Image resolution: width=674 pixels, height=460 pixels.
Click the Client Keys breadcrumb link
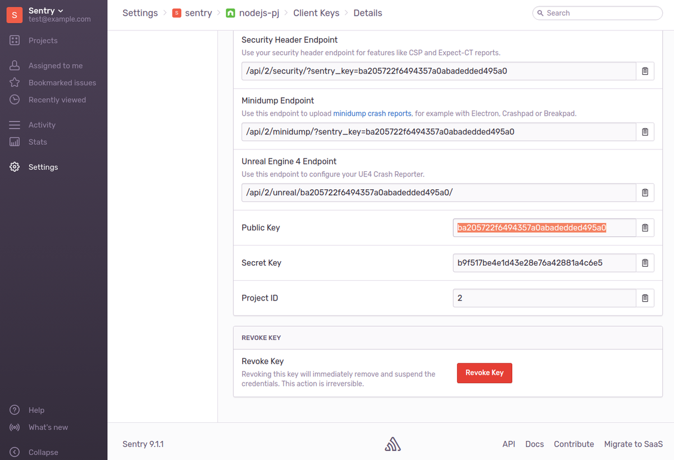[x=316, y=13]
